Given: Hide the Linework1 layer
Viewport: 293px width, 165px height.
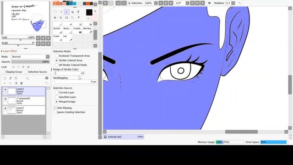Looking at the screenshot, I should tap(5, 99).
